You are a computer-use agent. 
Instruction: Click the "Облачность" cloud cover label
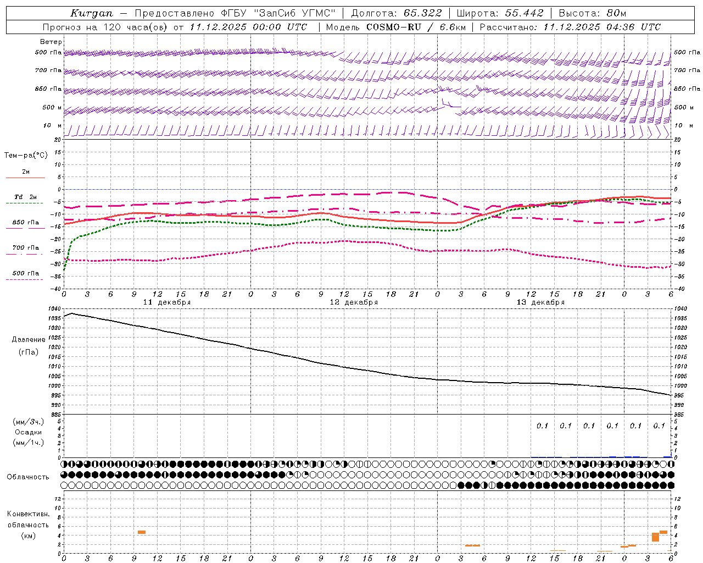[28, 477]
